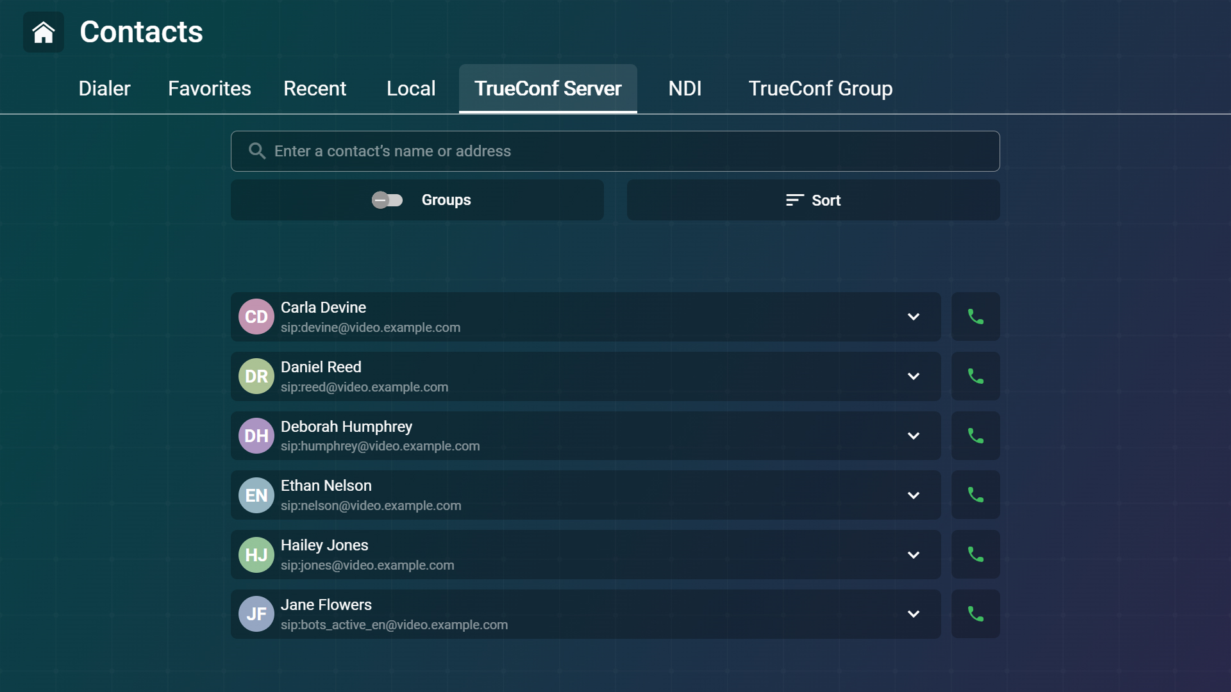Screen dimensions: 1231x692
Task: Click the Contacts page title
Action: coord(141,32)
